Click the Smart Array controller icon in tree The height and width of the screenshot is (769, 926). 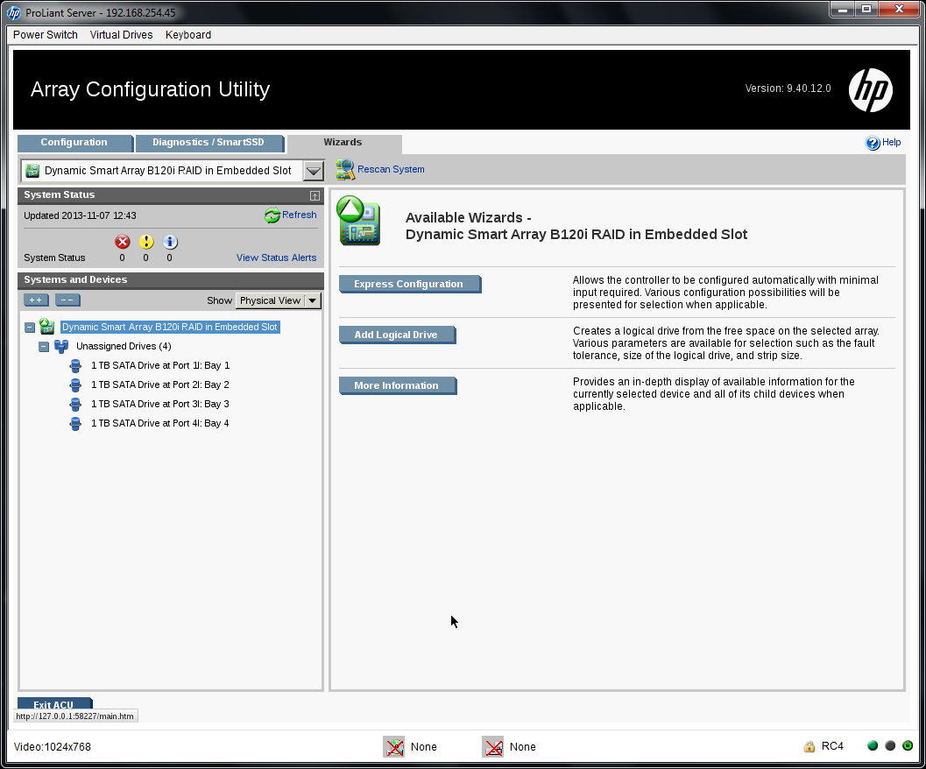46,327
